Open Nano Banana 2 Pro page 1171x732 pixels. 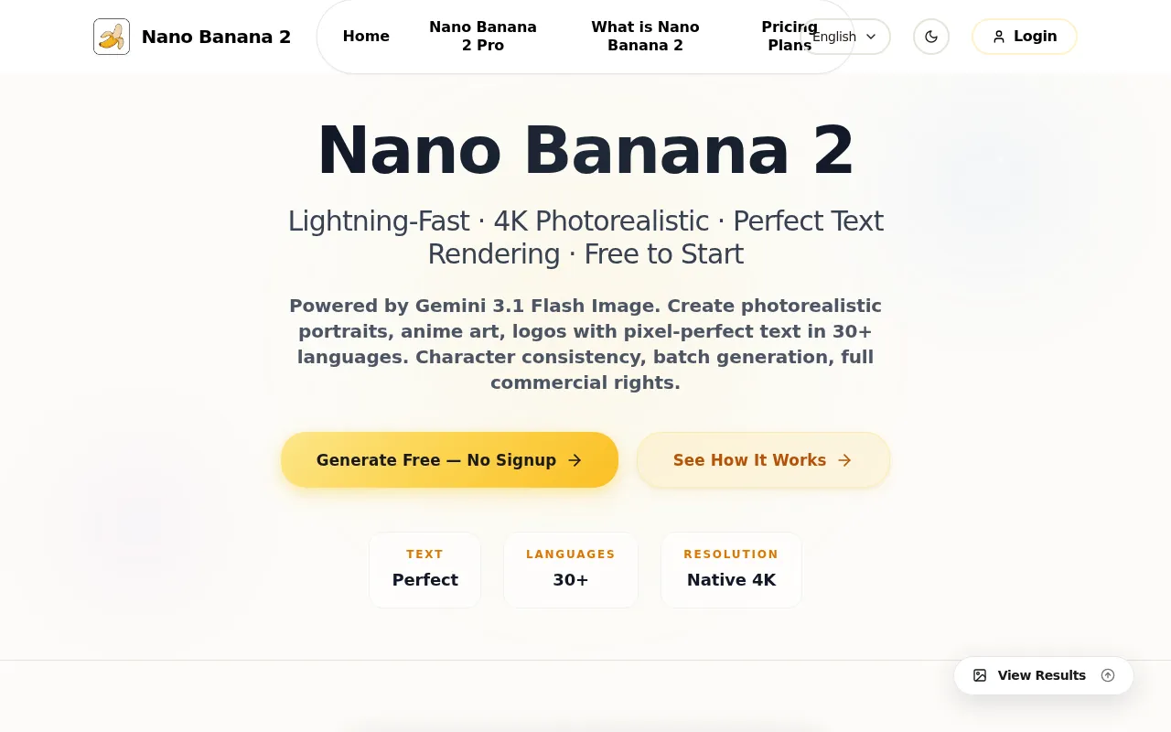click(483, 37)
